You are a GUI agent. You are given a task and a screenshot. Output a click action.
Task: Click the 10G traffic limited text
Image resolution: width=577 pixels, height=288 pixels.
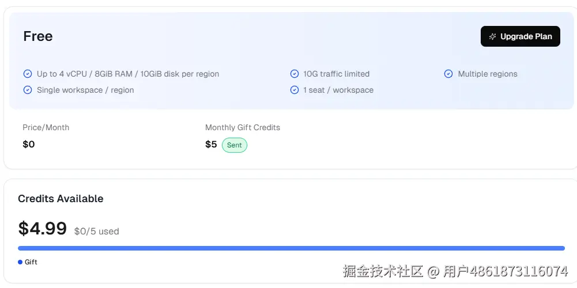click(x=337, y=74)
